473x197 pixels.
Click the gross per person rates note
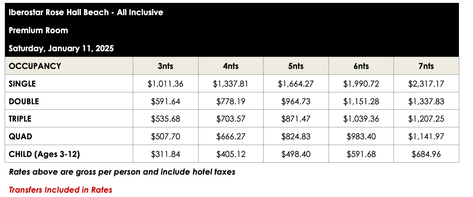[122, 172]
